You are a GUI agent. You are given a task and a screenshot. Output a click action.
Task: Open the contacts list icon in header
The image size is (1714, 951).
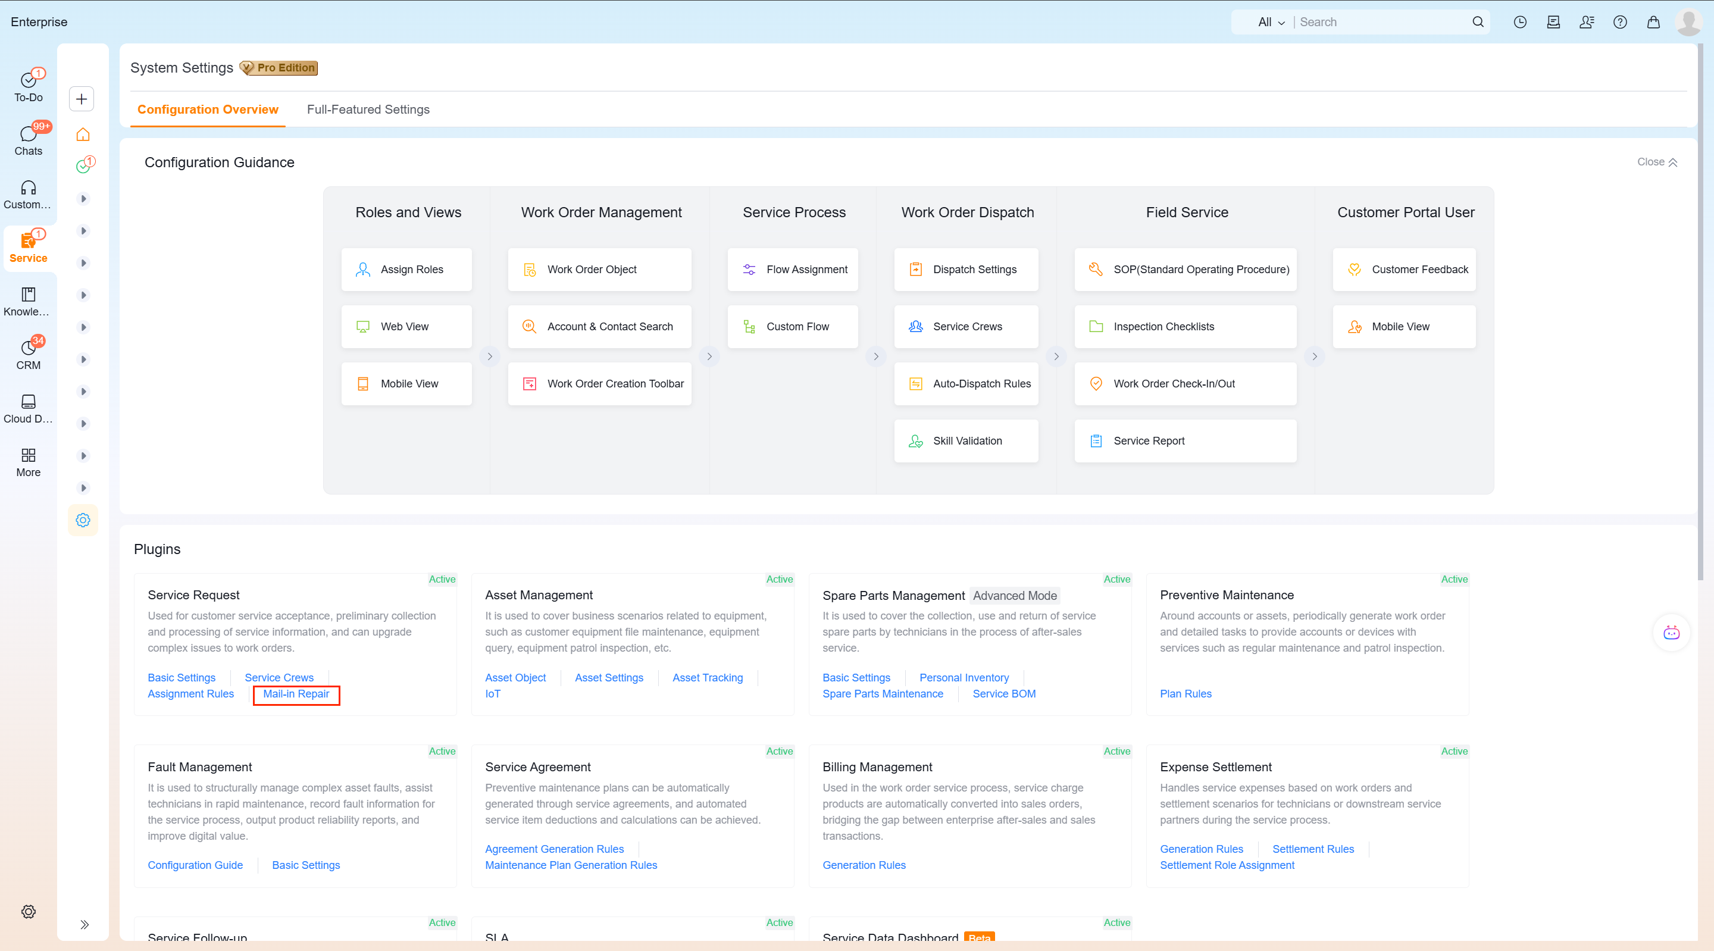click(x=1587, y=22)
